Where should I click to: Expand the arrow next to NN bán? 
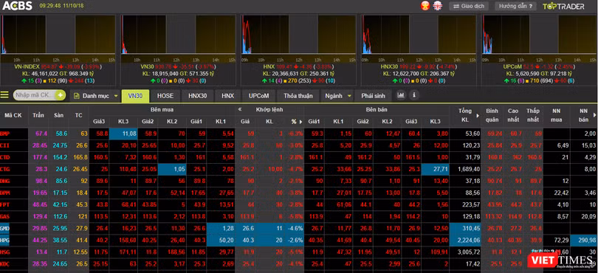[594, 115]
